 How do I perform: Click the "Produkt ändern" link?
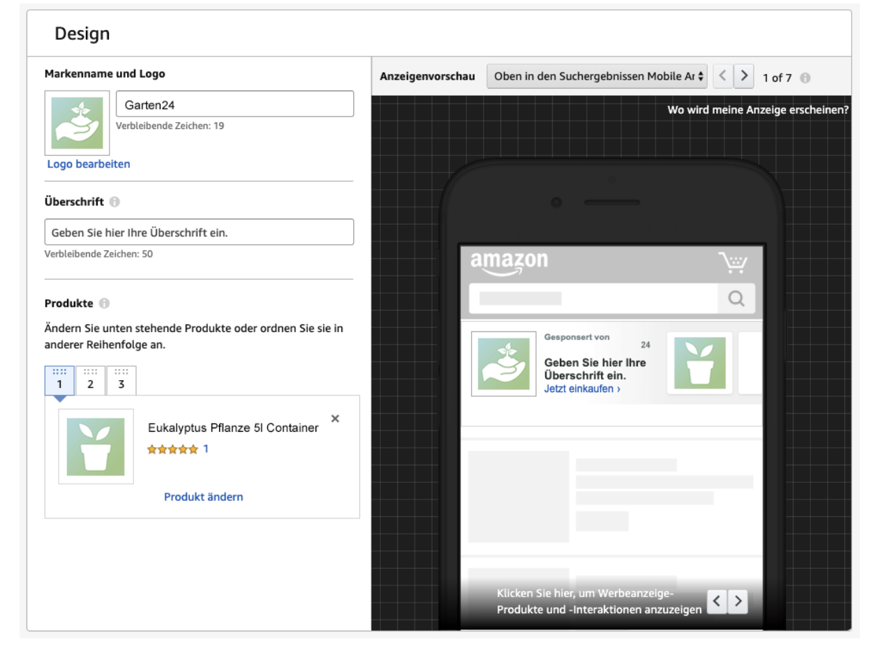tap(203, 497)
